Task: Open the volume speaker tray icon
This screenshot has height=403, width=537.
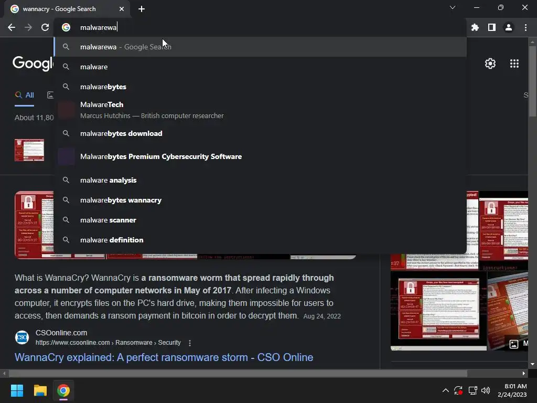Action: tap(486, 390)
